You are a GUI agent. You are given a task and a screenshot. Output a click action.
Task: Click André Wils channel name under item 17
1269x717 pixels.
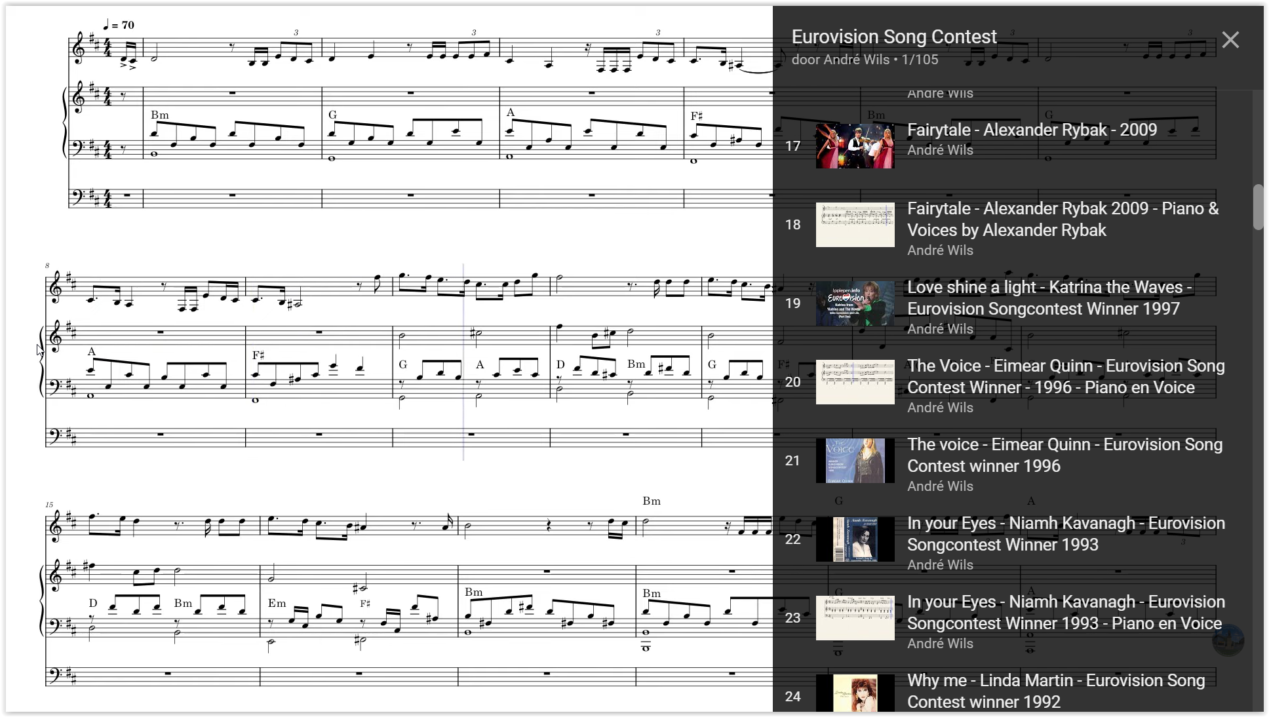click(940, 150)
